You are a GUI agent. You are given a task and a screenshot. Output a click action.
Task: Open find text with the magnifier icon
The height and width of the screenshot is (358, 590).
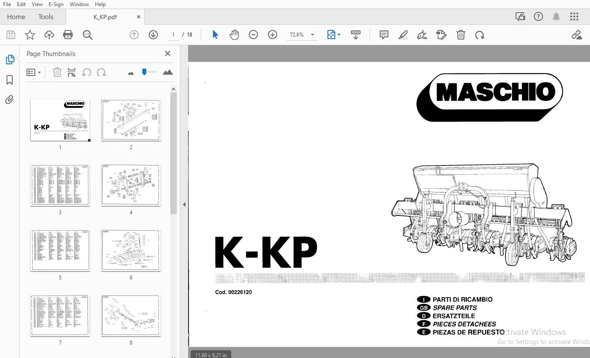point(88,35)
